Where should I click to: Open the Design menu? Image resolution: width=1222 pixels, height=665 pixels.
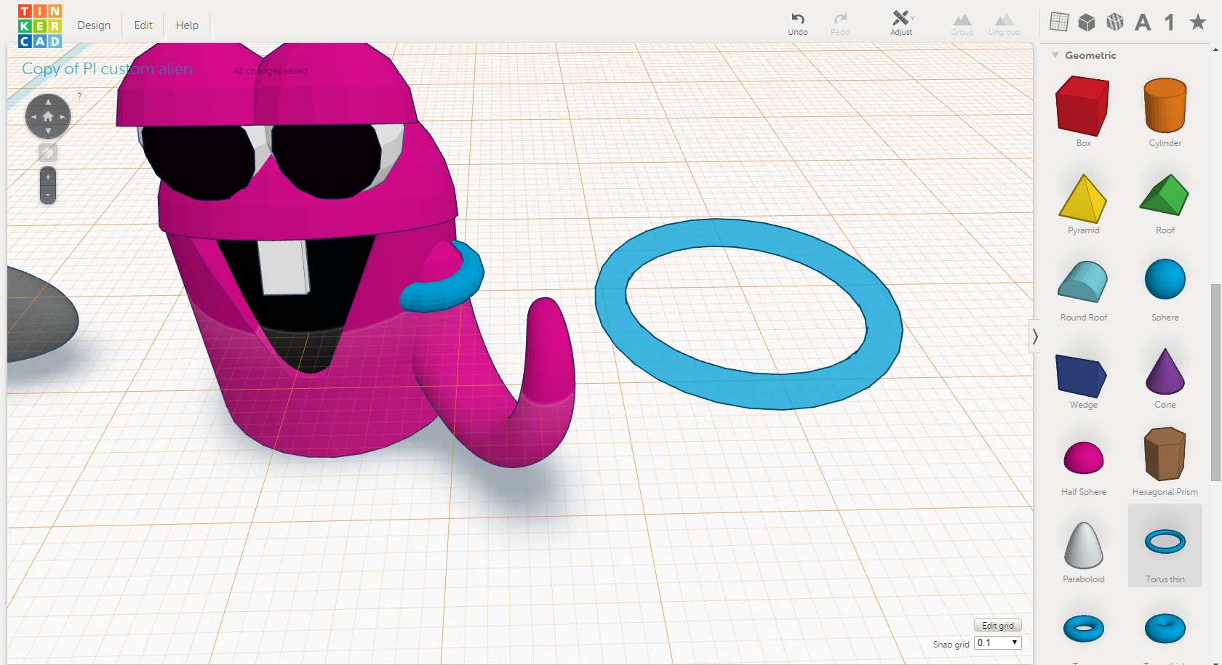coord(94,25)
